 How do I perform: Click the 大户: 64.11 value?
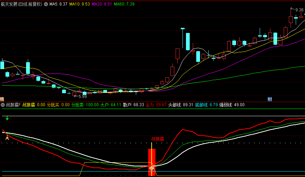point(111,105)
